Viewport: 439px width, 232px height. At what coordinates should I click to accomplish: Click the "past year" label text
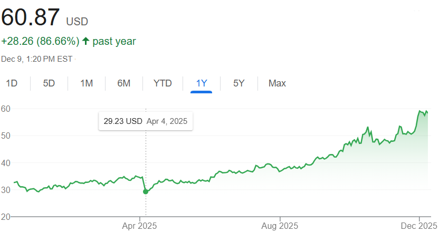pos(114,41)
